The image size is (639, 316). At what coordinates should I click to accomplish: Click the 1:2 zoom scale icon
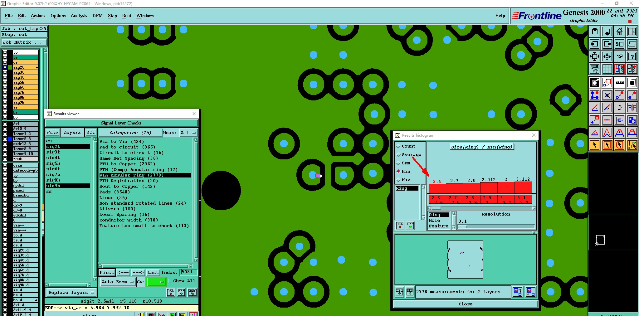pyautogui.click(x=620, y=56)
